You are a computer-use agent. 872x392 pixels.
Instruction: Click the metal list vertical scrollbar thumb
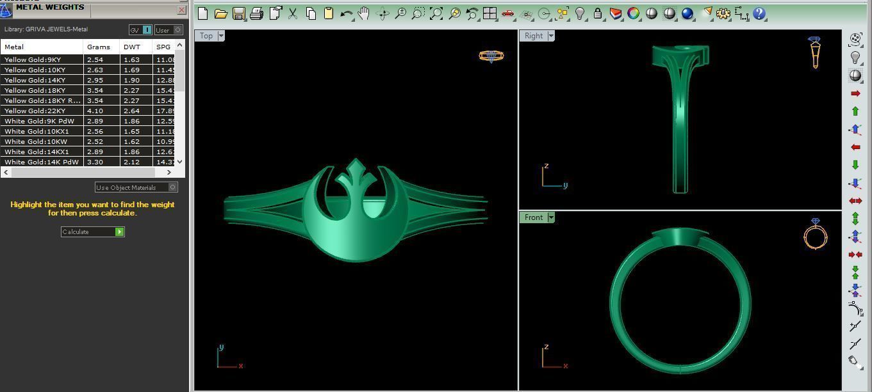coord(180,70)
